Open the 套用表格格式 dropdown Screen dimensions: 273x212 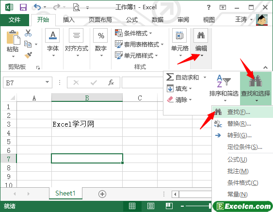coord(139,44)
